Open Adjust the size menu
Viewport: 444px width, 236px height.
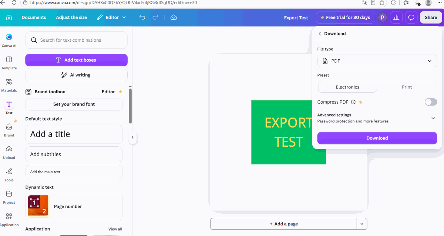(71, 17)
